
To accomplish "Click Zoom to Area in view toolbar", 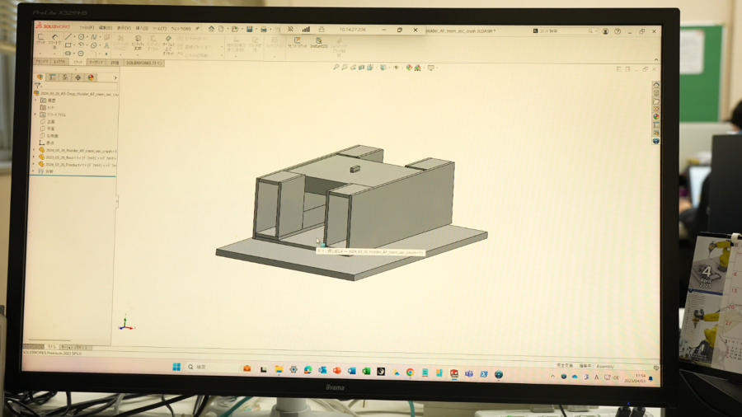I will (x=345, y=68).
